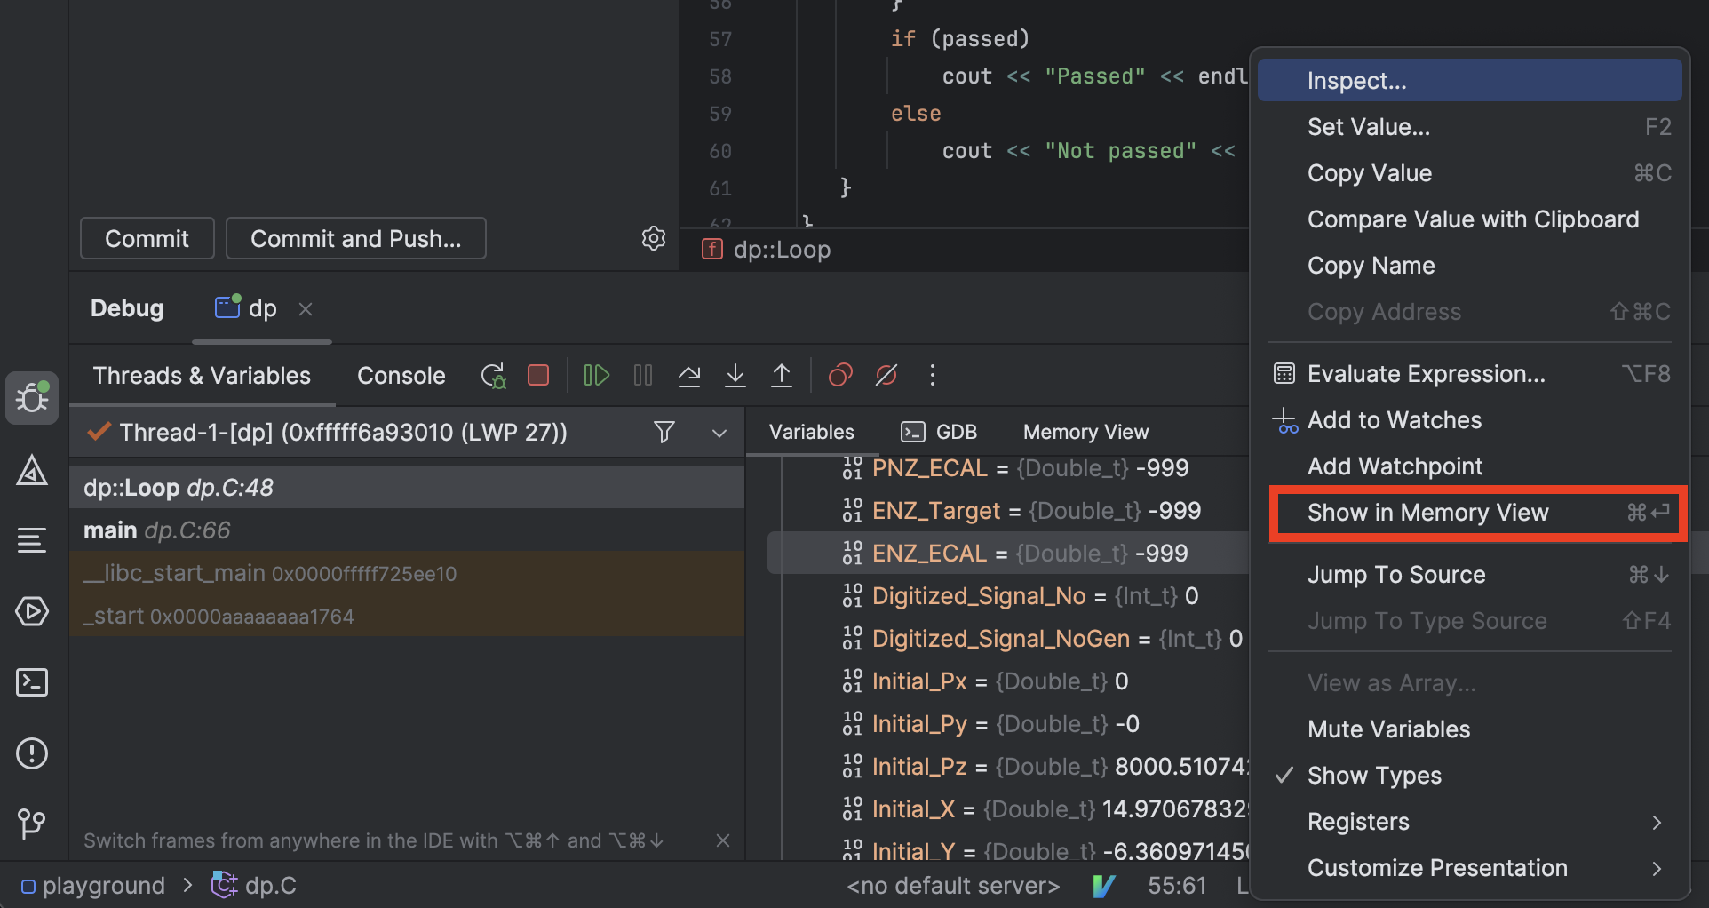Toggle Mute Variables in context menu

1388,729
